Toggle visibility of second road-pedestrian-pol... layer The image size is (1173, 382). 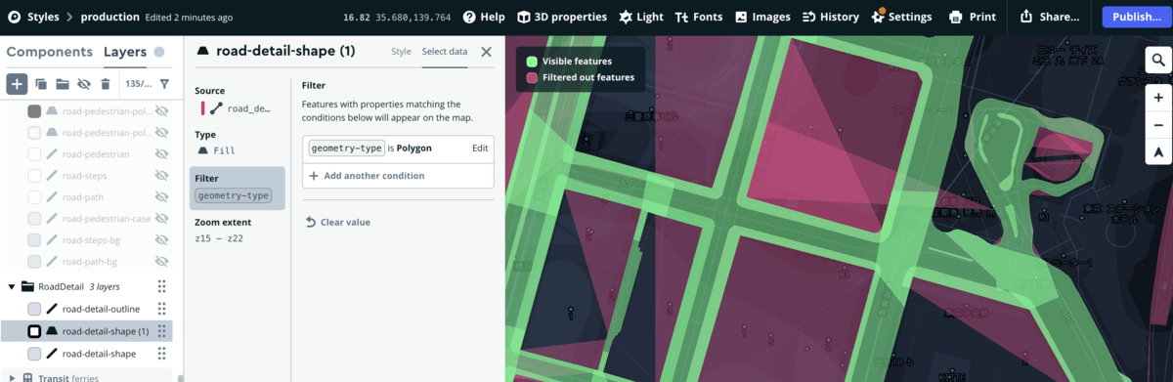click(161, 133)
